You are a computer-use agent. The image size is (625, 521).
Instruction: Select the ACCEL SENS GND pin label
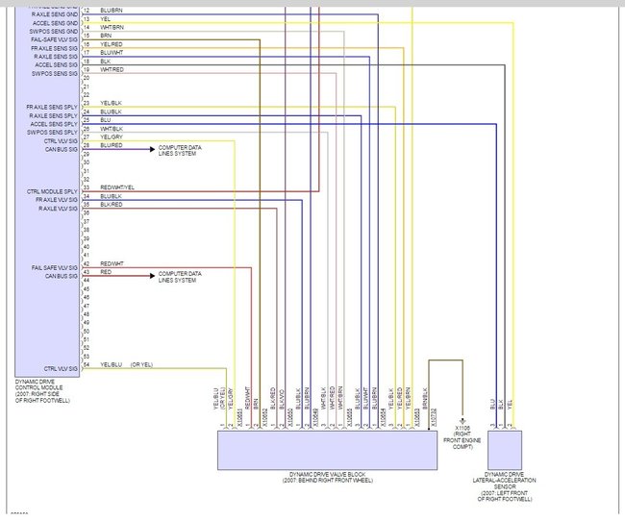click(55, 23)
